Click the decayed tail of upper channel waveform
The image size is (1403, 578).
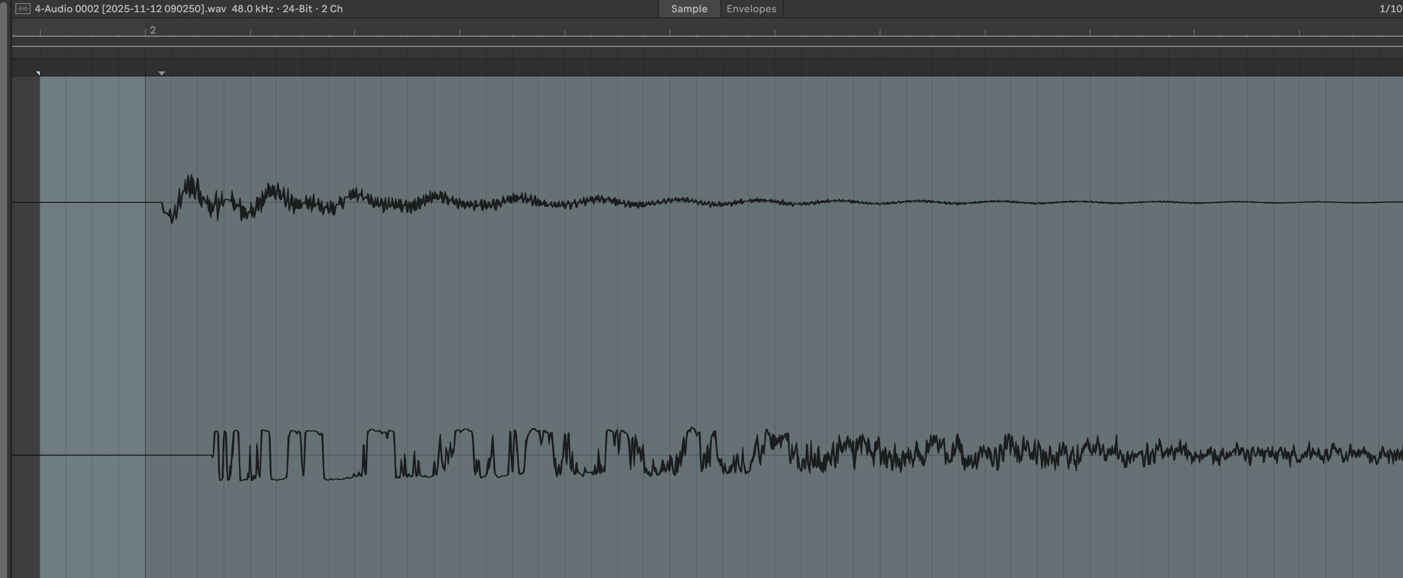coord(1252,202)
